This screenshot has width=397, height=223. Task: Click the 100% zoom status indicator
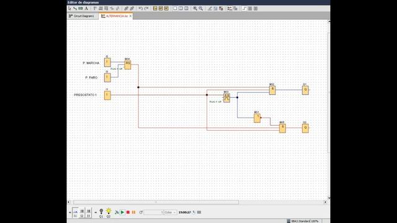tap(314, 221)
